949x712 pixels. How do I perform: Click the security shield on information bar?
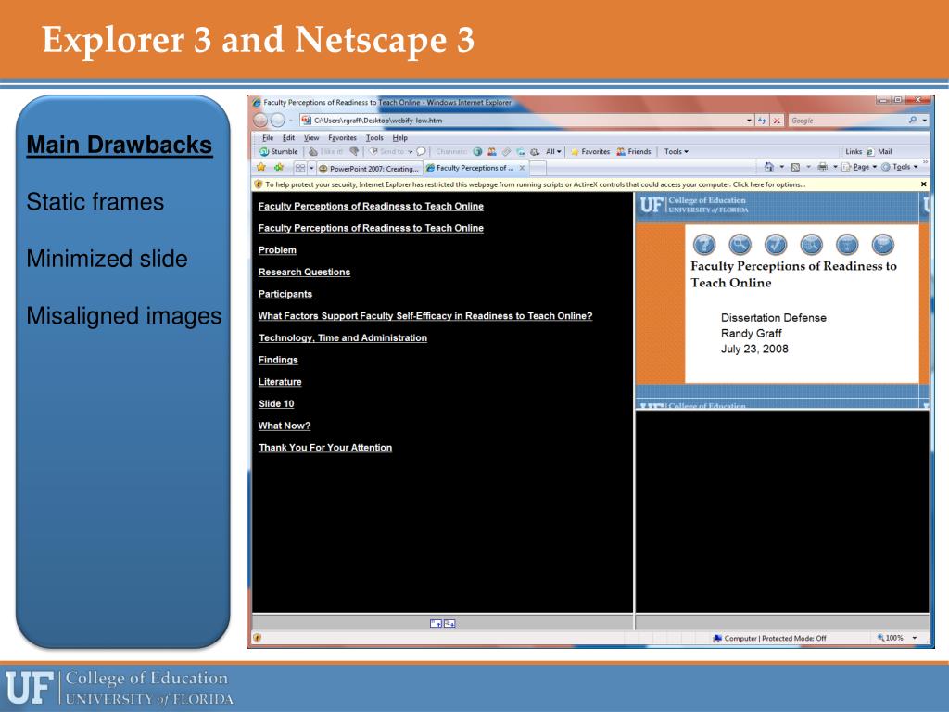click(259, 184)
